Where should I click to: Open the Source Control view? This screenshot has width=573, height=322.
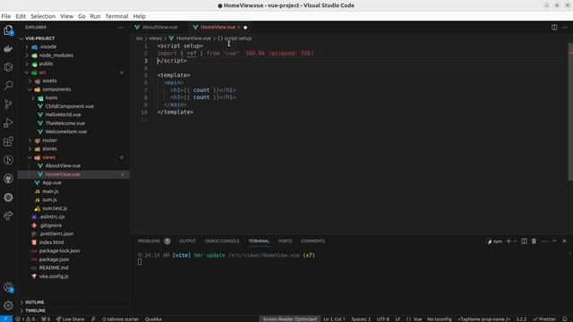pos(8,104)
